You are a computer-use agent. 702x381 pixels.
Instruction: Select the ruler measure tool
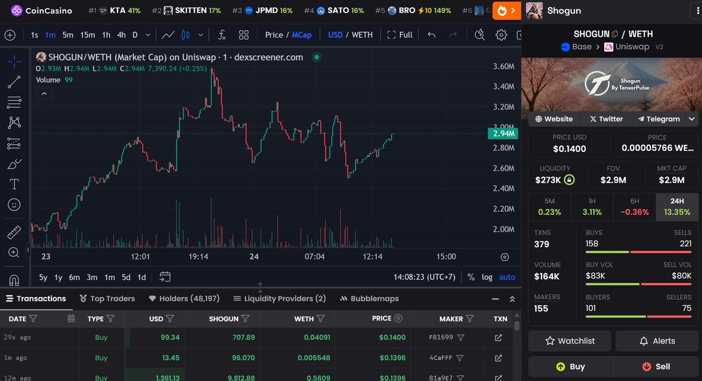coord(14,233)
